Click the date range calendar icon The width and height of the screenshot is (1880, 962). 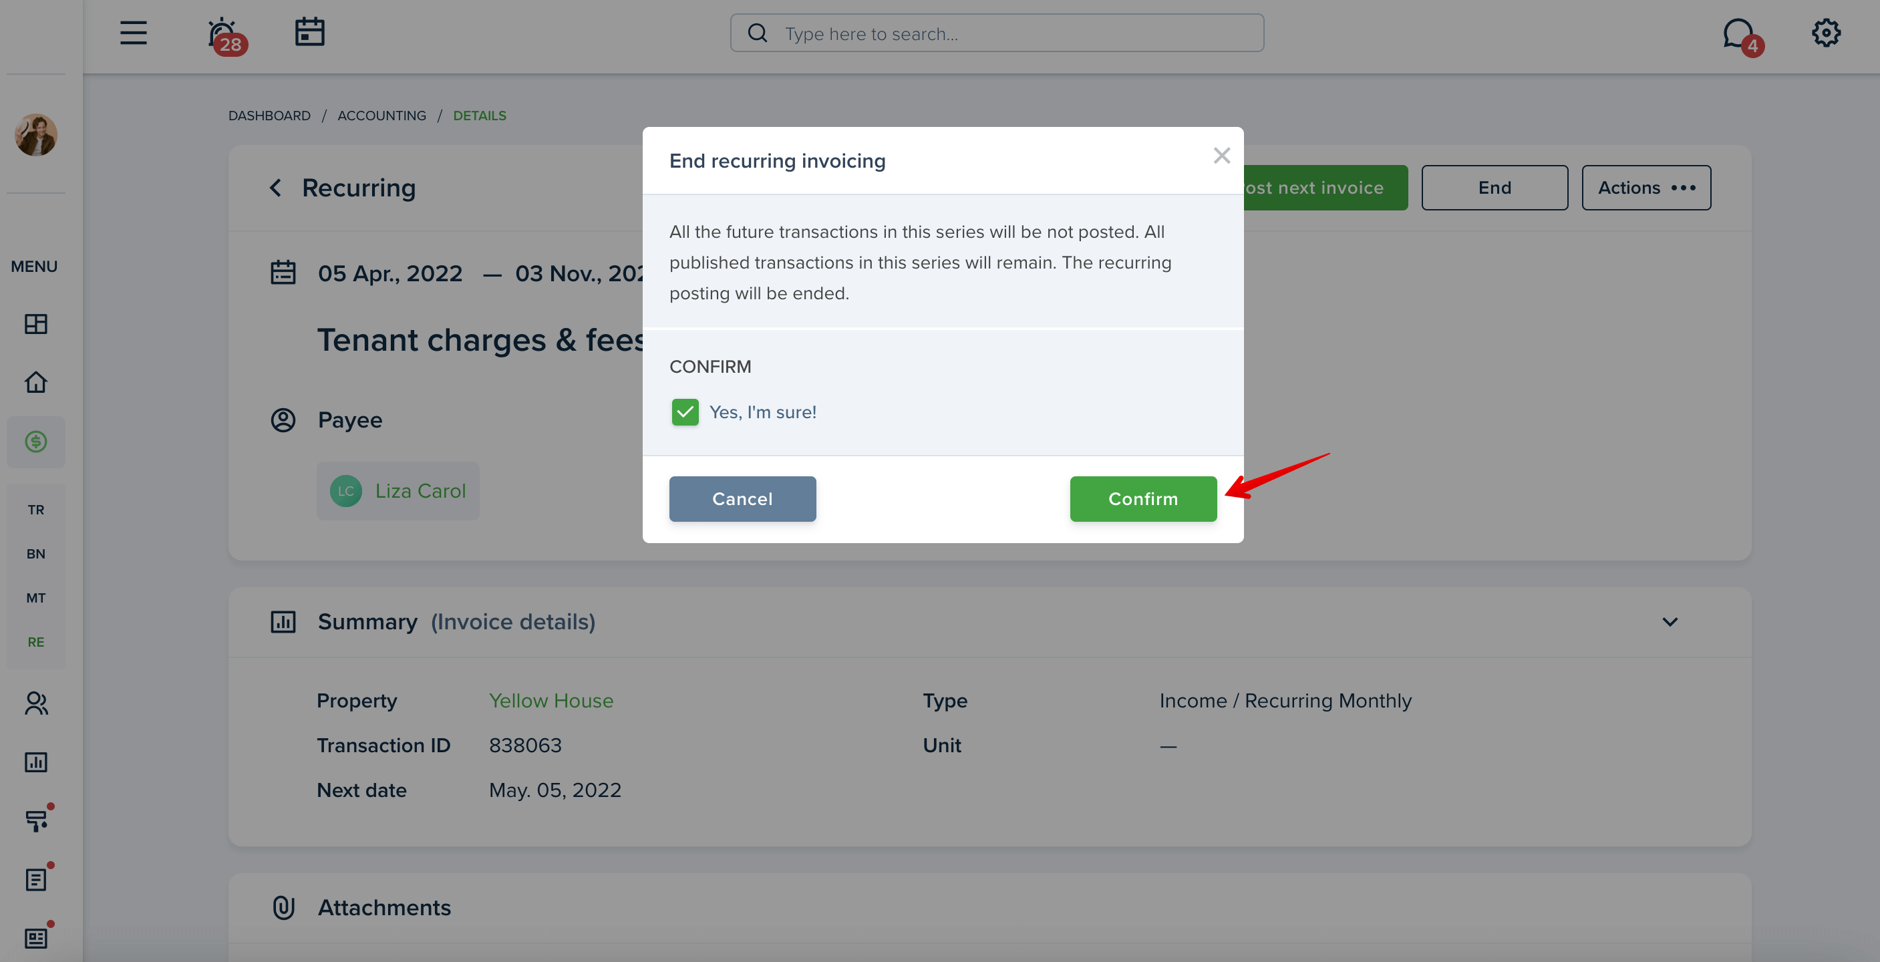(x=283, y=273)
